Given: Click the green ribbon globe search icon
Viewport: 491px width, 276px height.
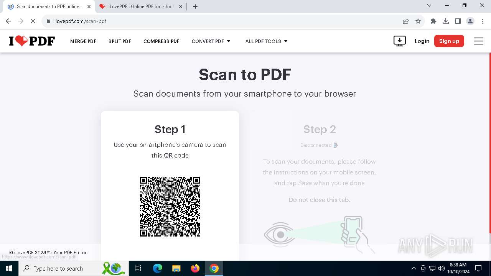Looking at the screenshot, I should click(x=114, y=268).
